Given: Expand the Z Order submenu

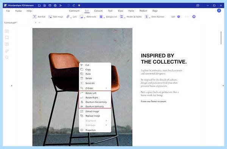Looking at the screenshot, I should [95, 88].
